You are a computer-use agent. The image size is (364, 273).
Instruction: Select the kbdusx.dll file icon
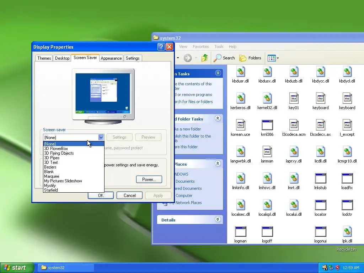click(267, 71)
